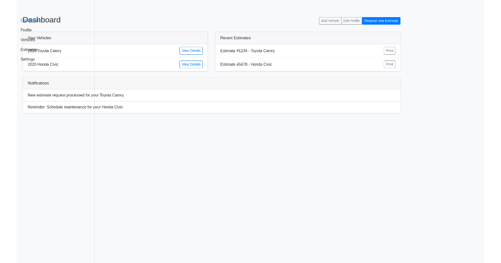View details for the 2015 Toyota Camry

click(x=191, y=51)
